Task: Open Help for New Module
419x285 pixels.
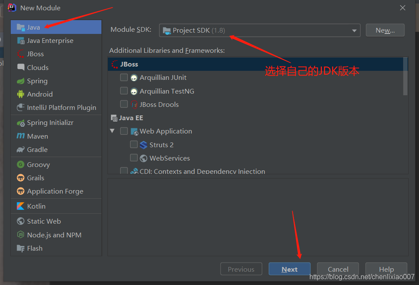Action: tap(386, 268)
